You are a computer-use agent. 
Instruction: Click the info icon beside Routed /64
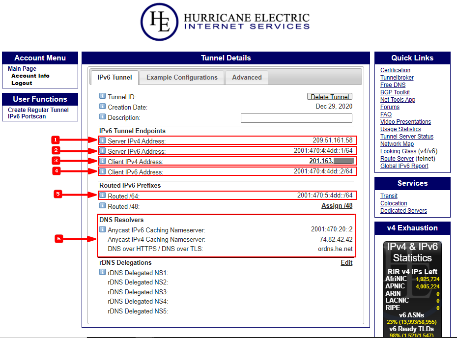point(102,195)
